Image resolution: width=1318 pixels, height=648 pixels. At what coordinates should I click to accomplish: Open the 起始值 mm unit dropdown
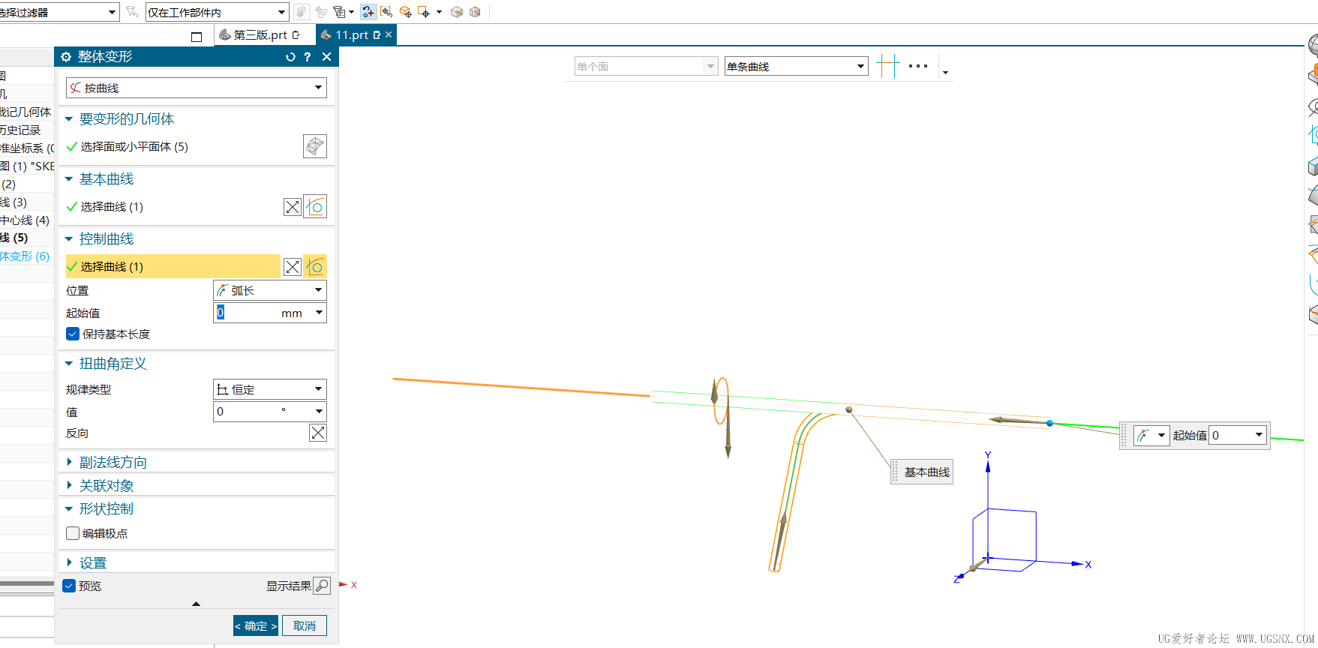click(x=319, y=313)
